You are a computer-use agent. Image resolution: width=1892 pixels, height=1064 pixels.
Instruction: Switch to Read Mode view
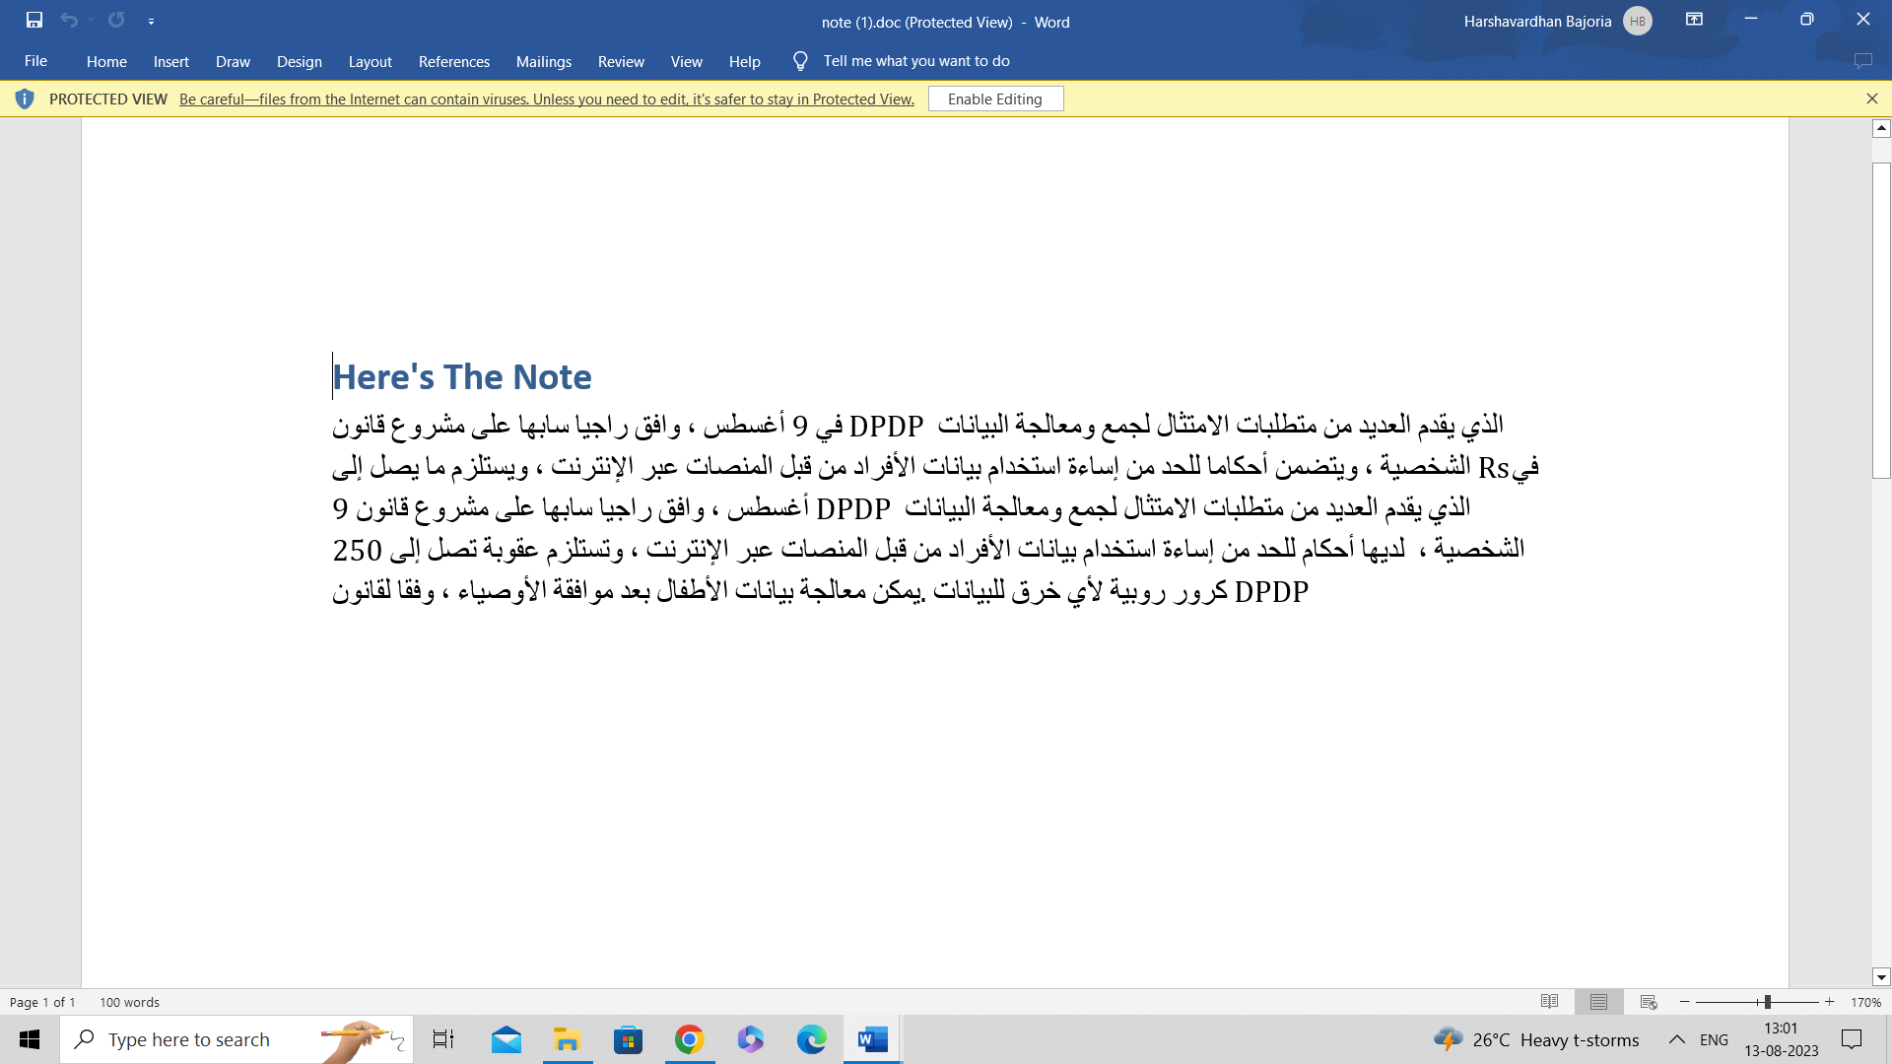1549,1002
